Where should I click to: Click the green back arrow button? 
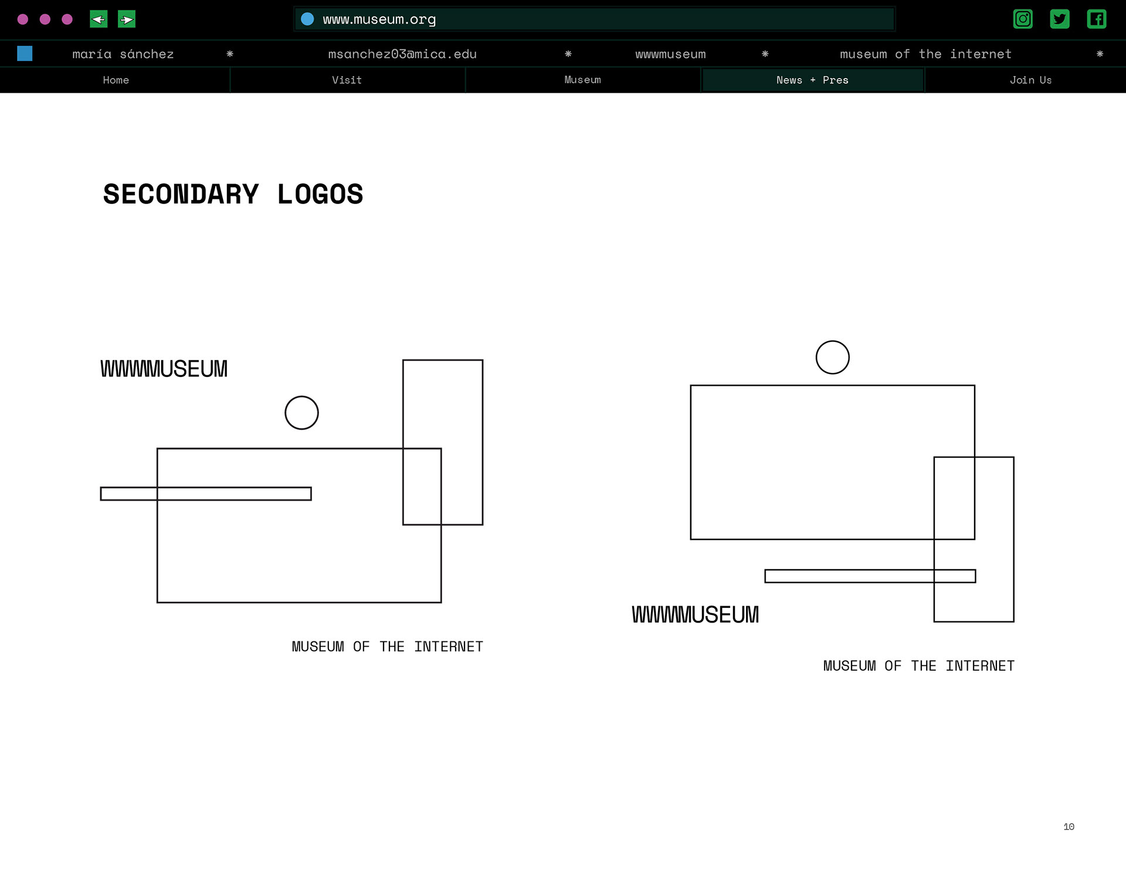click(99, 19)
